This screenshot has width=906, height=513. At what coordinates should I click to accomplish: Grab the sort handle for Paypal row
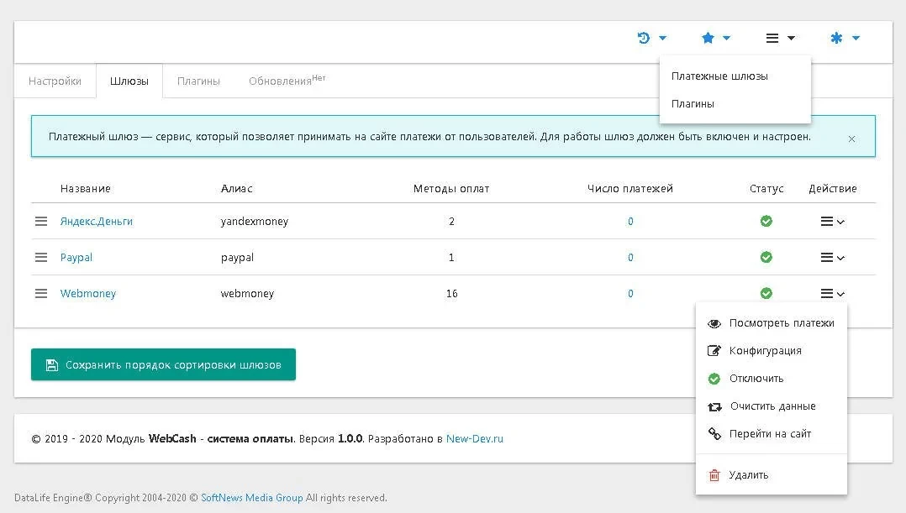(x=41, y=258)
